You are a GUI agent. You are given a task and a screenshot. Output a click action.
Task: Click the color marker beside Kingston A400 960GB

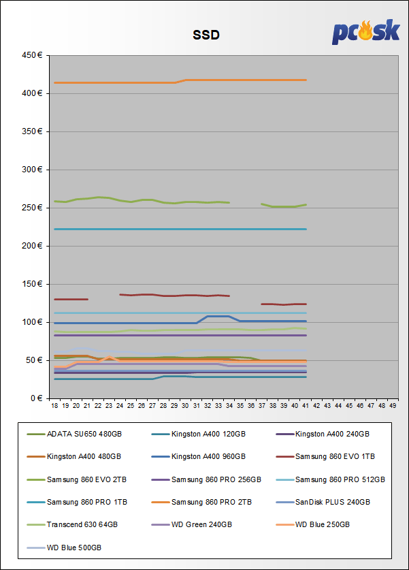(160, 456)
